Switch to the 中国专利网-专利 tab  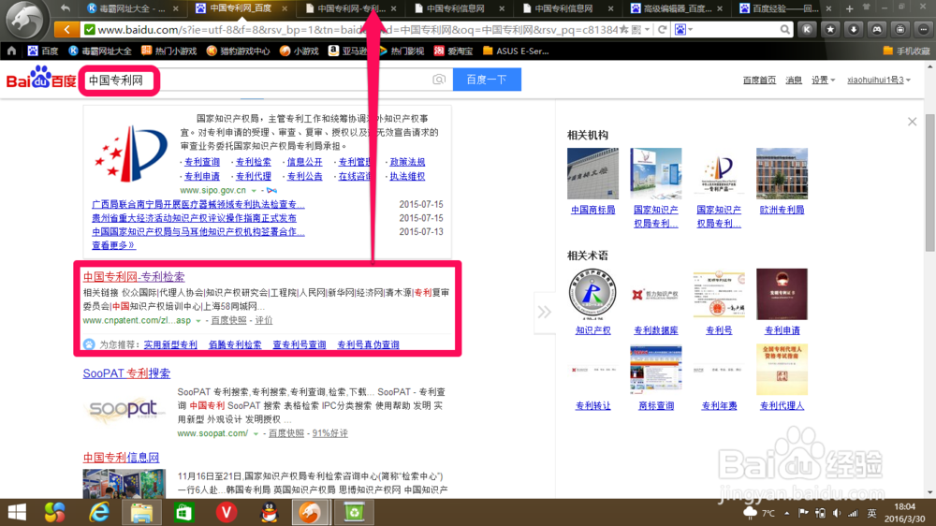pyautogui.click(x=351, y=8)
